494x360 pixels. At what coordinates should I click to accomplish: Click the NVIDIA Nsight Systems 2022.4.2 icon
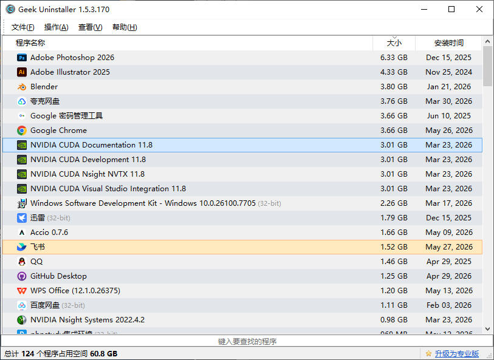click(22, 320)
